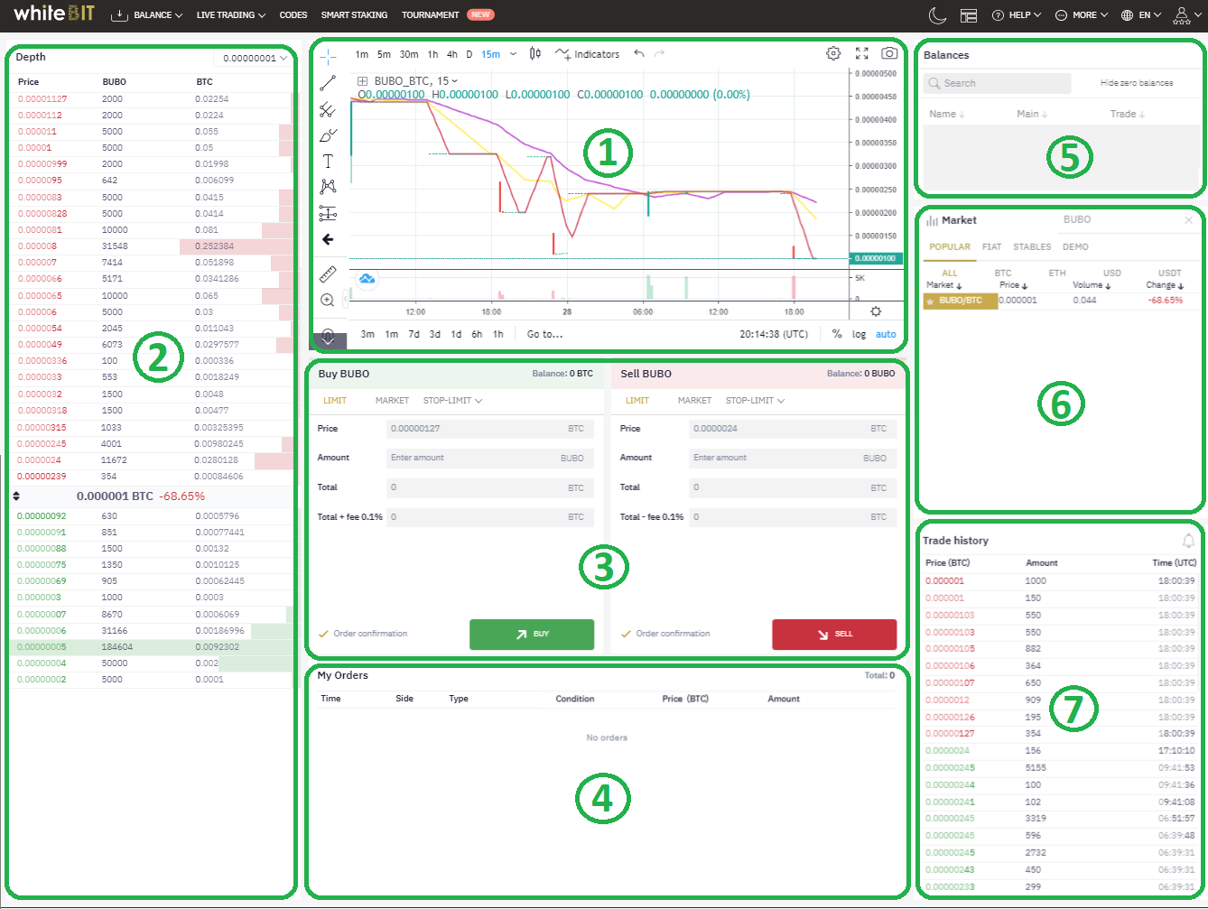Open price scale settings gear
The width and height of the screenshot is (1208, 909).
coord(876,311)
